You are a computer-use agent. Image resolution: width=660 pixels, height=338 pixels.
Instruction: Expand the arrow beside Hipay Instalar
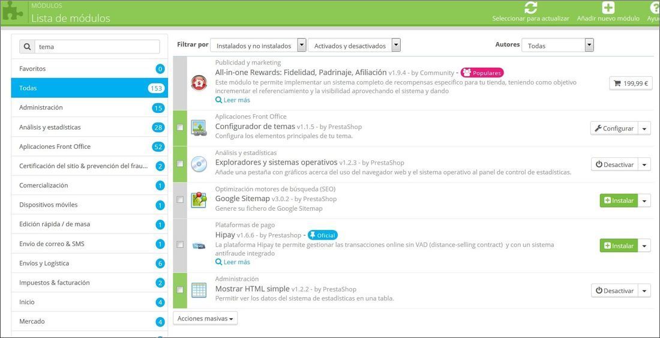(x=644, y=246)
